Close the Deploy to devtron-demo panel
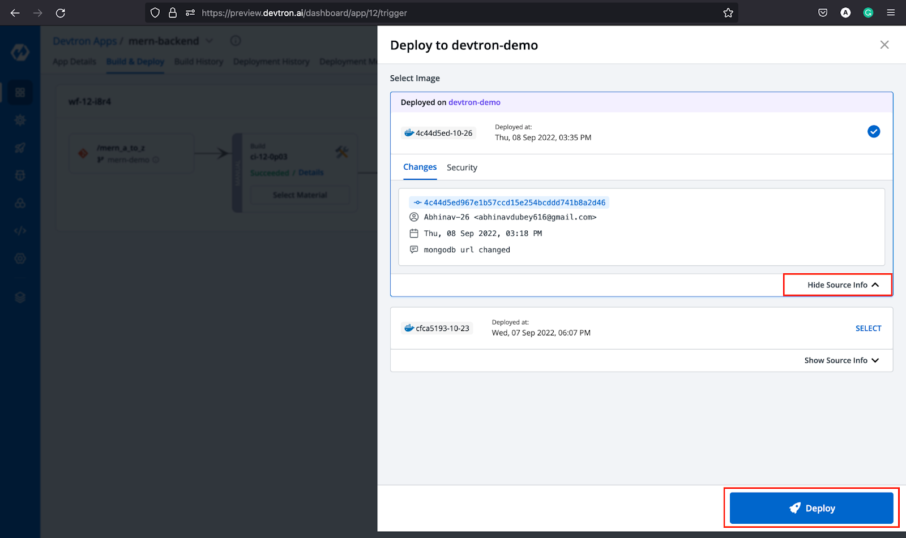The width and height of the screenshot is (906, 538). tap(884, 45)
